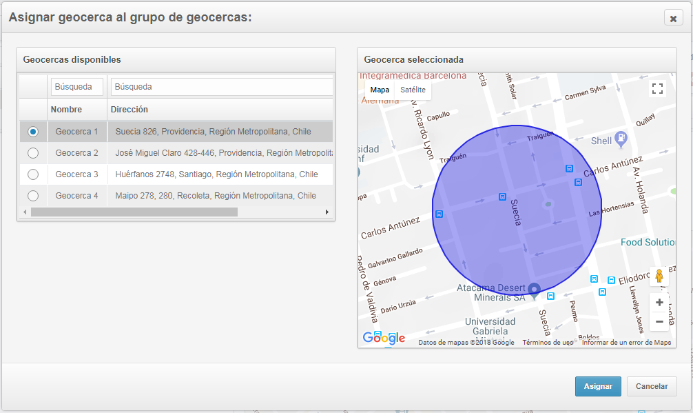
Task: Select the Geocerca 4 radio button
Action: (32, 196)
